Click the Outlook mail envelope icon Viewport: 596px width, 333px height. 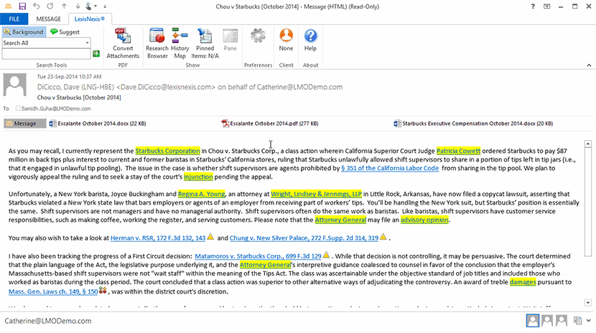coord(8,6)
